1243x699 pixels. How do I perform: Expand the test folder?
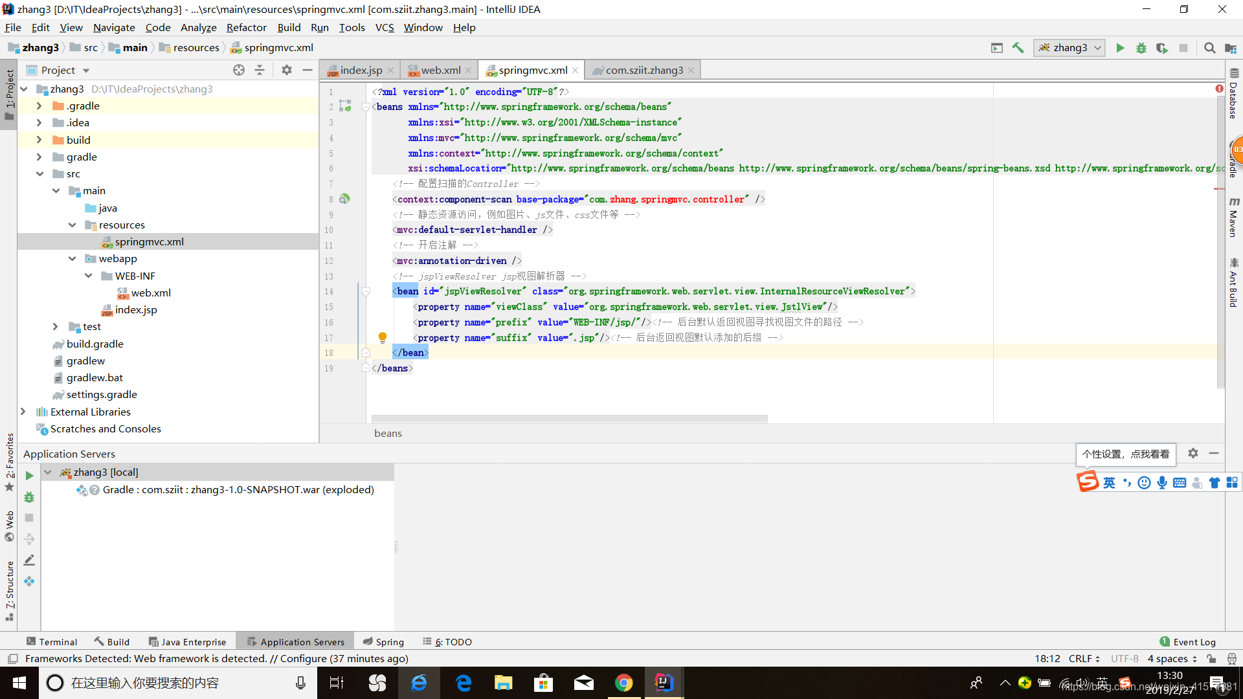tap(55, 326)
